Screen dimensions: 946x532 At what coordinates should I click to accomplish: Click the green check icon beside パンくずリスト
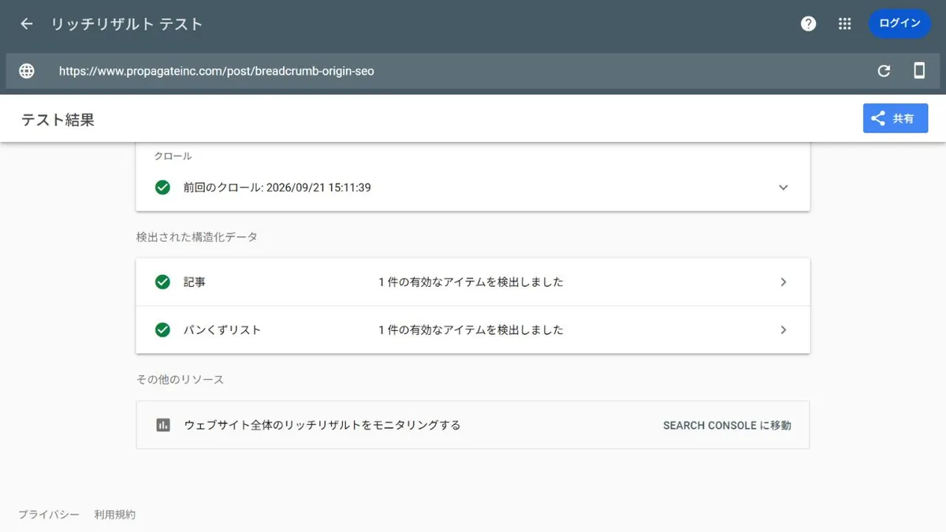tap(162, 329)
